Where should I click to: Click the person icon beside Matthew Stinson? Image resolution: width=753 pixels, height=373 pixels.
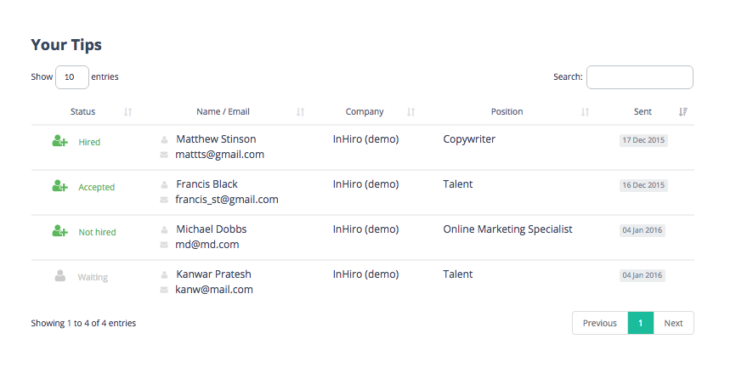coord(164,139)
